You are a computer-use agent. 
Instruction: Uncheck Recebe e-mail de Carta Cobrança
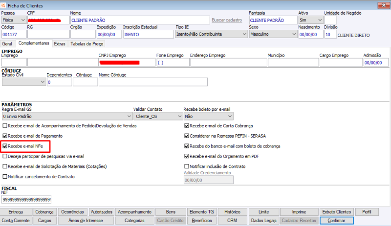coord(187,125)
